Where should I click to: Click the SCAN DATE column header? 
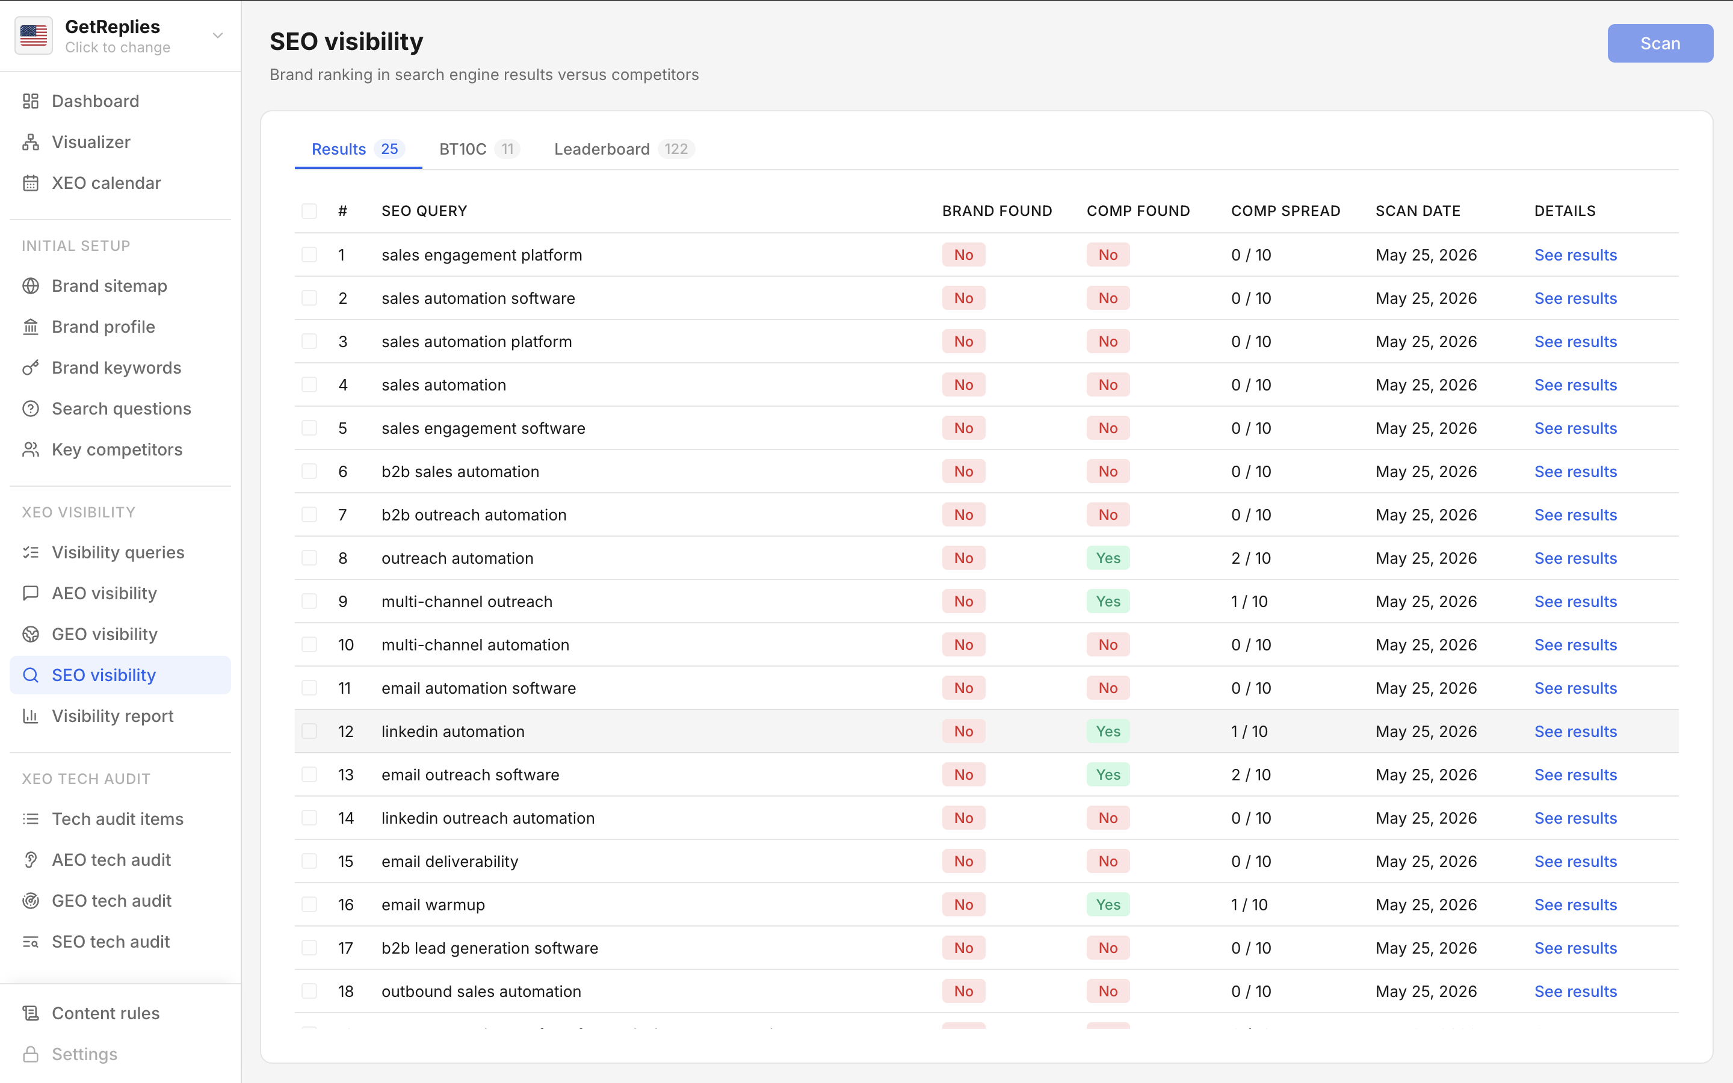1418,211
